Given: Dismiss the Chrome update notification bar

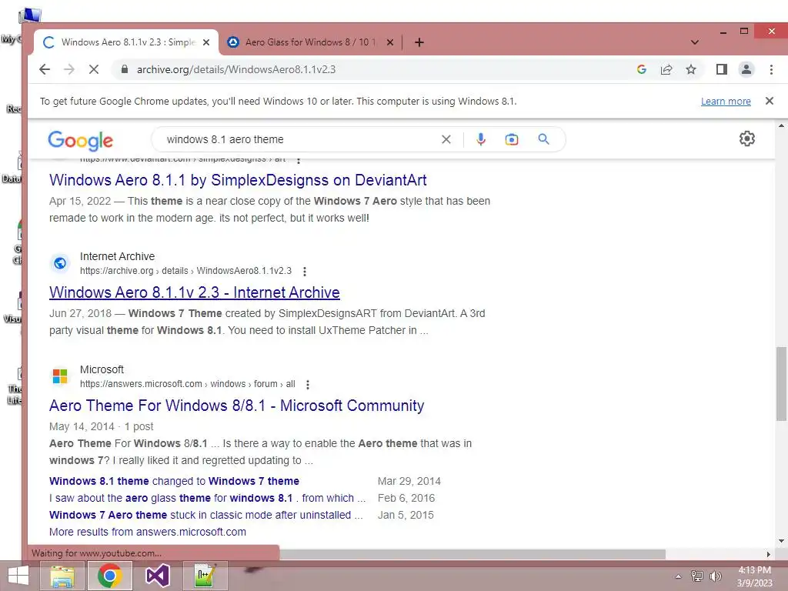Looking at the screenshot, I should [769, 101].
